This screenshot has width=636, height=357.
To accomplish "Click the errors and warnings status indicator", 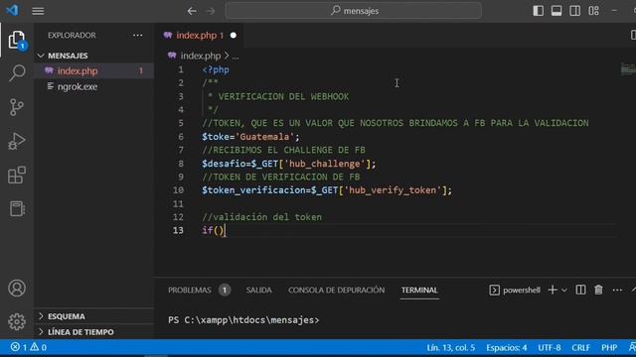I will (x=29, y=347).
